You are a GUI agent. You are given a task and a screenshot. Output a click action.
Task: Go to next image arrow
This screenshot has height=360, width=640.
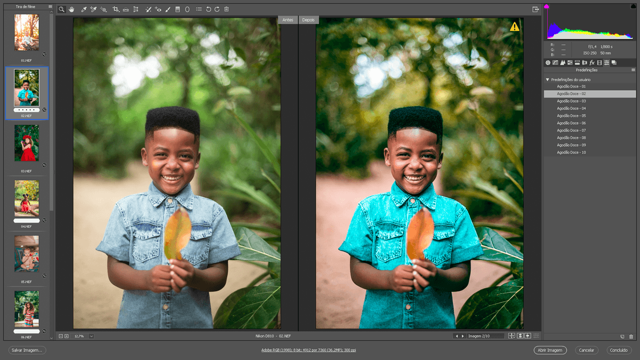(x=462, y=336)
